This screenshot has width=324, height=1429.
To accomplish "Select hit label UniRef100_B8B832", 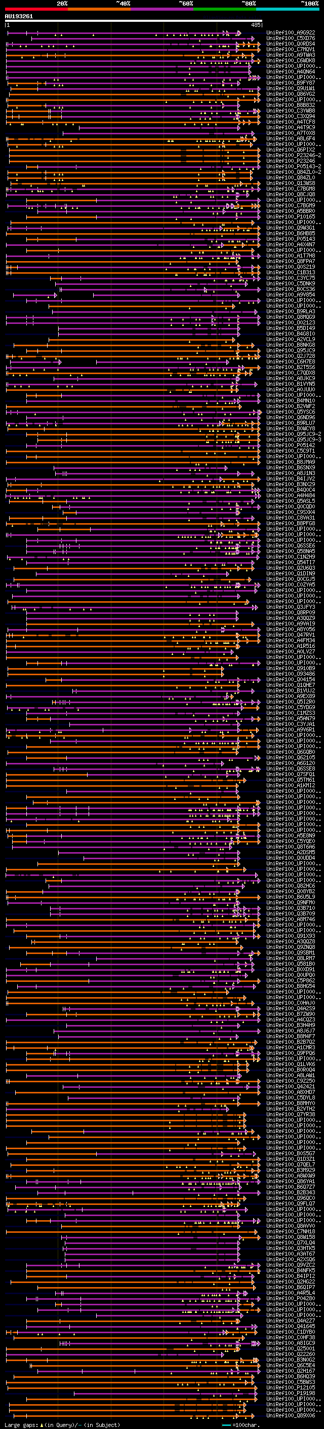I will (291, 105).
